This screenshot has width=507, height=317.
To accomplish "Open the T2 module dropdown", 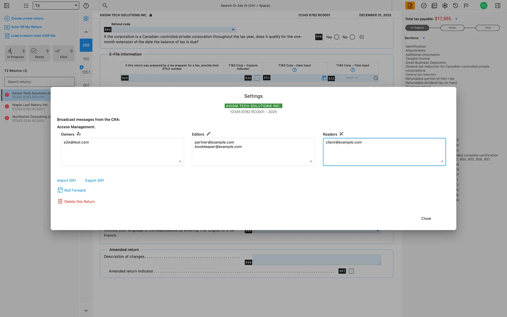I will (56, 6).
